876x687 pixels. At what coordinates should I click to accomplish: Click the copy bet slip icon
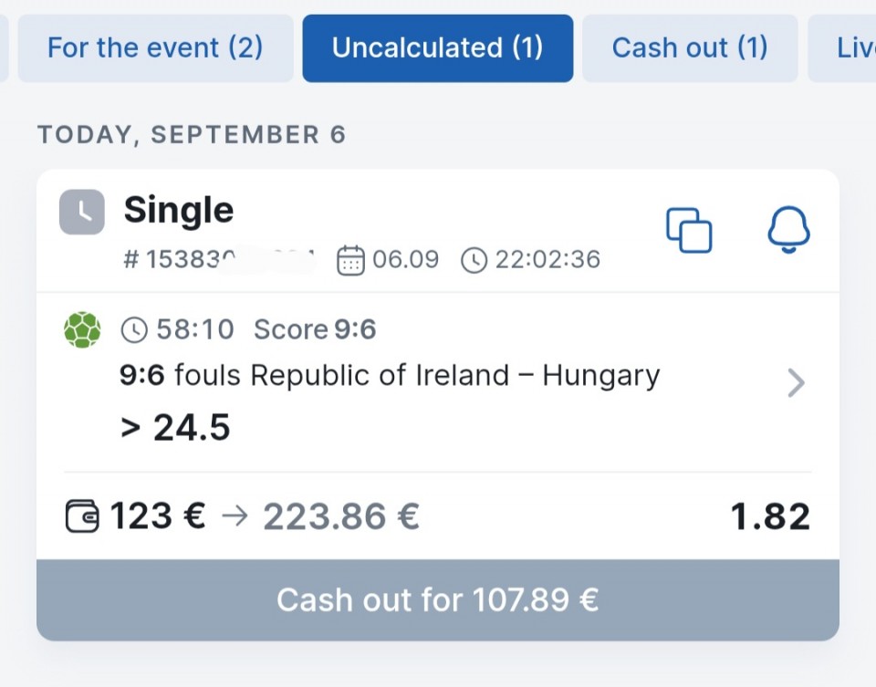click(689, 230)
